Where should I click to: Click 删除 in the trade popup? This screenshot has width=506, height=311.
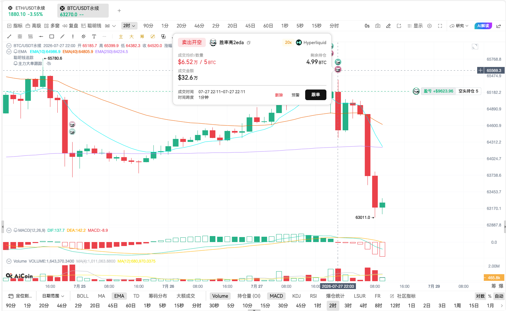279,95
